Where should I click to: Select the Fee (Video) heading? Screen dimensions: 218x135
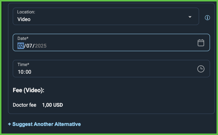click(28, 90)
